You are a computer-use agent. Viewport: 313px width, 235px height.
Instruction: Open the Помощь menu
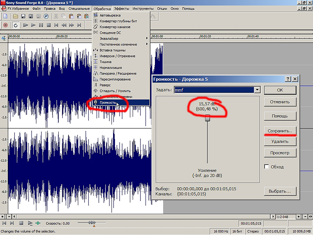click(x=188, y=9)
